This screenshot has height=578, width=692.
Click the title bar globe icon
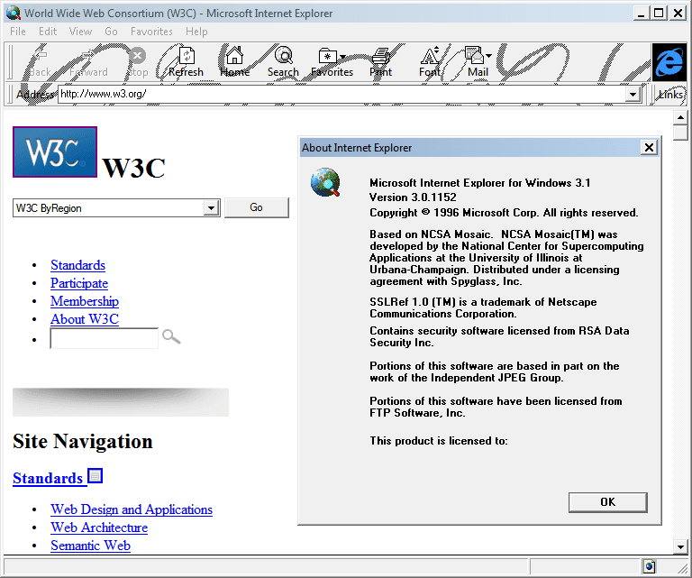(14, 14)
